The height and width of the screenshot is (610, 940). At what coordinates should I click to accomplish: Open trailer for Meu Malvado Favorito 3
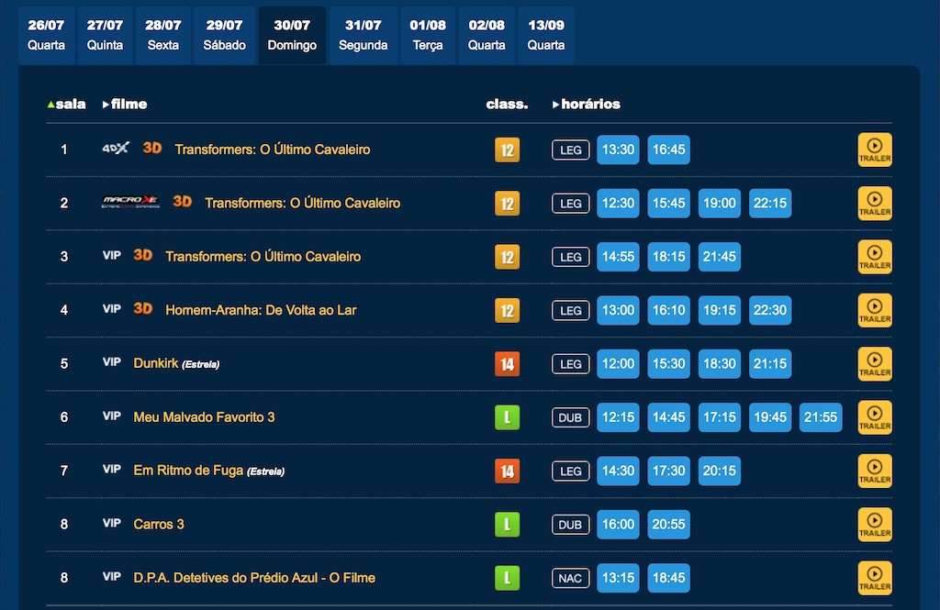pos(874,417)
